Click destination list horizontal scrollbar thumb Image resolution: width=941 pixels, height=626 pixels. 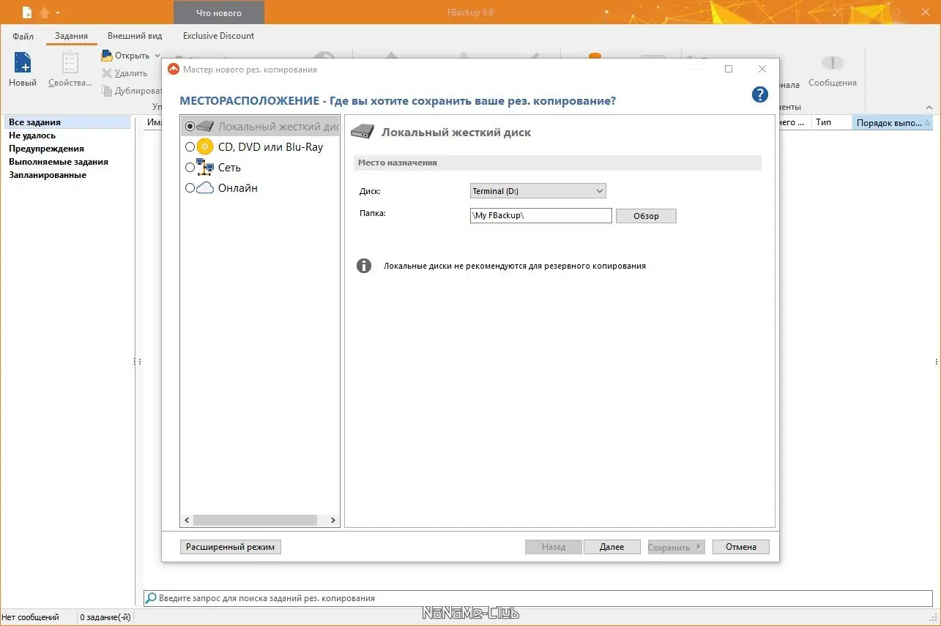pyautogui.click(x=255, y=520)
